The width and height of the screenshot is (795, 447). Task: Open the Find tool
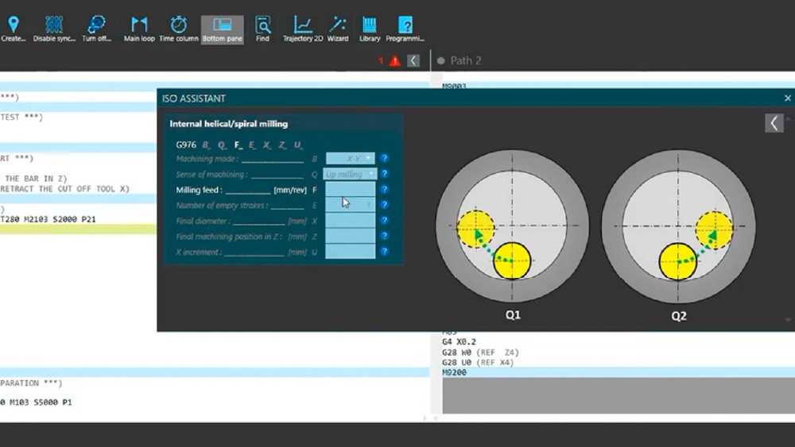[262, 28]
